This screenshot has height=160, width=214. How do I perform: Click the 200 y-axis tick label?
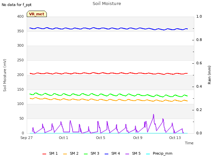(x=20, y=75)
